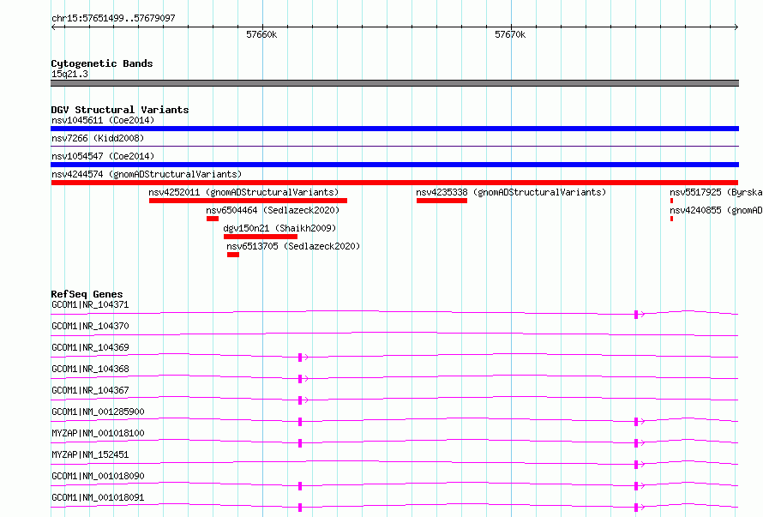Screen dimensions: 763x517
Task: Open the GCOM1|NR_104371 transcript label
Action: (90, 304)
